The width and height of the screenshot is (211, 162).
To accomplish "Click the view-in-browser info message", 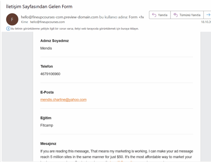I will click(x=75, y=29).
